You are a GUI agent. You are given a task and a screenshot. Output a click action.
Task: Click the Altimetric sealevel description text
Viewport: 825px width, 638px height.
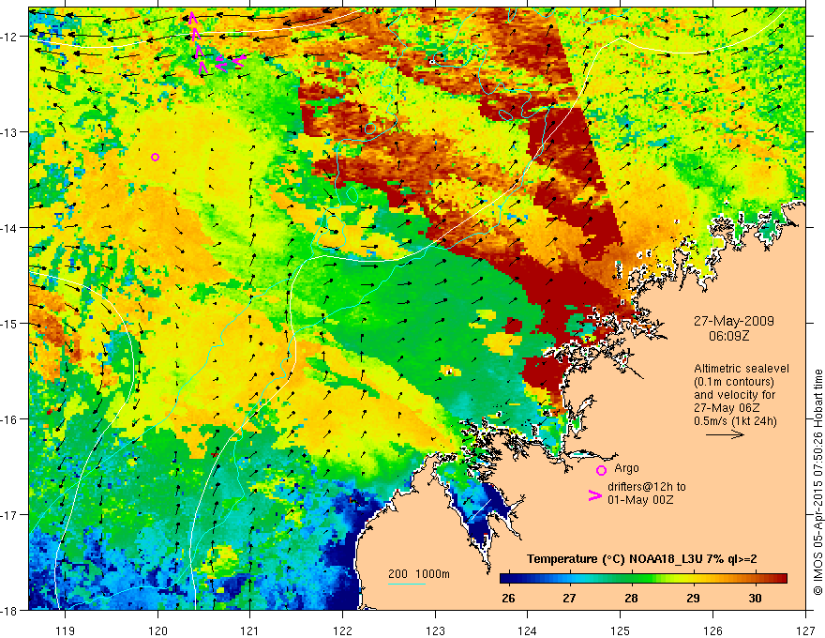(742, 395)
